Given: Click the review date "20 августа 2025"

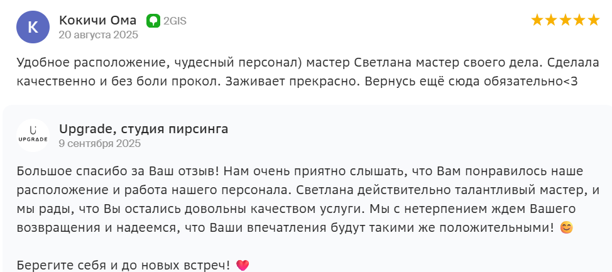Looking at the screenshot, I should point(98,35).
